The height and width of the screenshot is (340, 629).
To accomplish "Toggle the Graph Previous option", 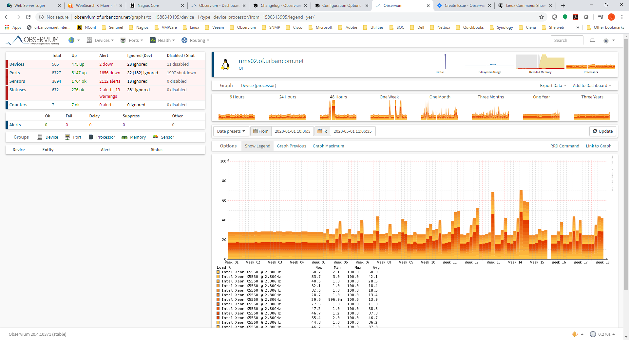I will pyautogui.click(x=292, y=146).
